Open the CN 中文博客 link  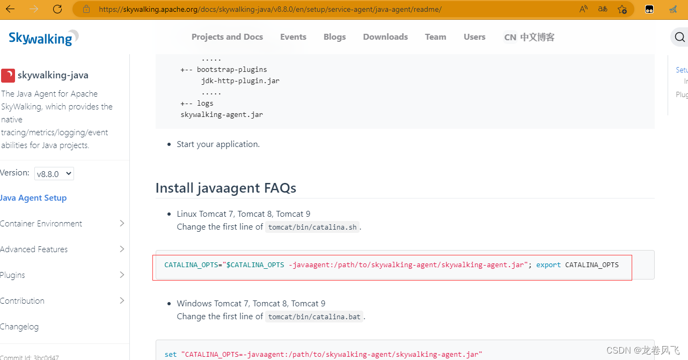pyautogui.click(x=529, y=38)
